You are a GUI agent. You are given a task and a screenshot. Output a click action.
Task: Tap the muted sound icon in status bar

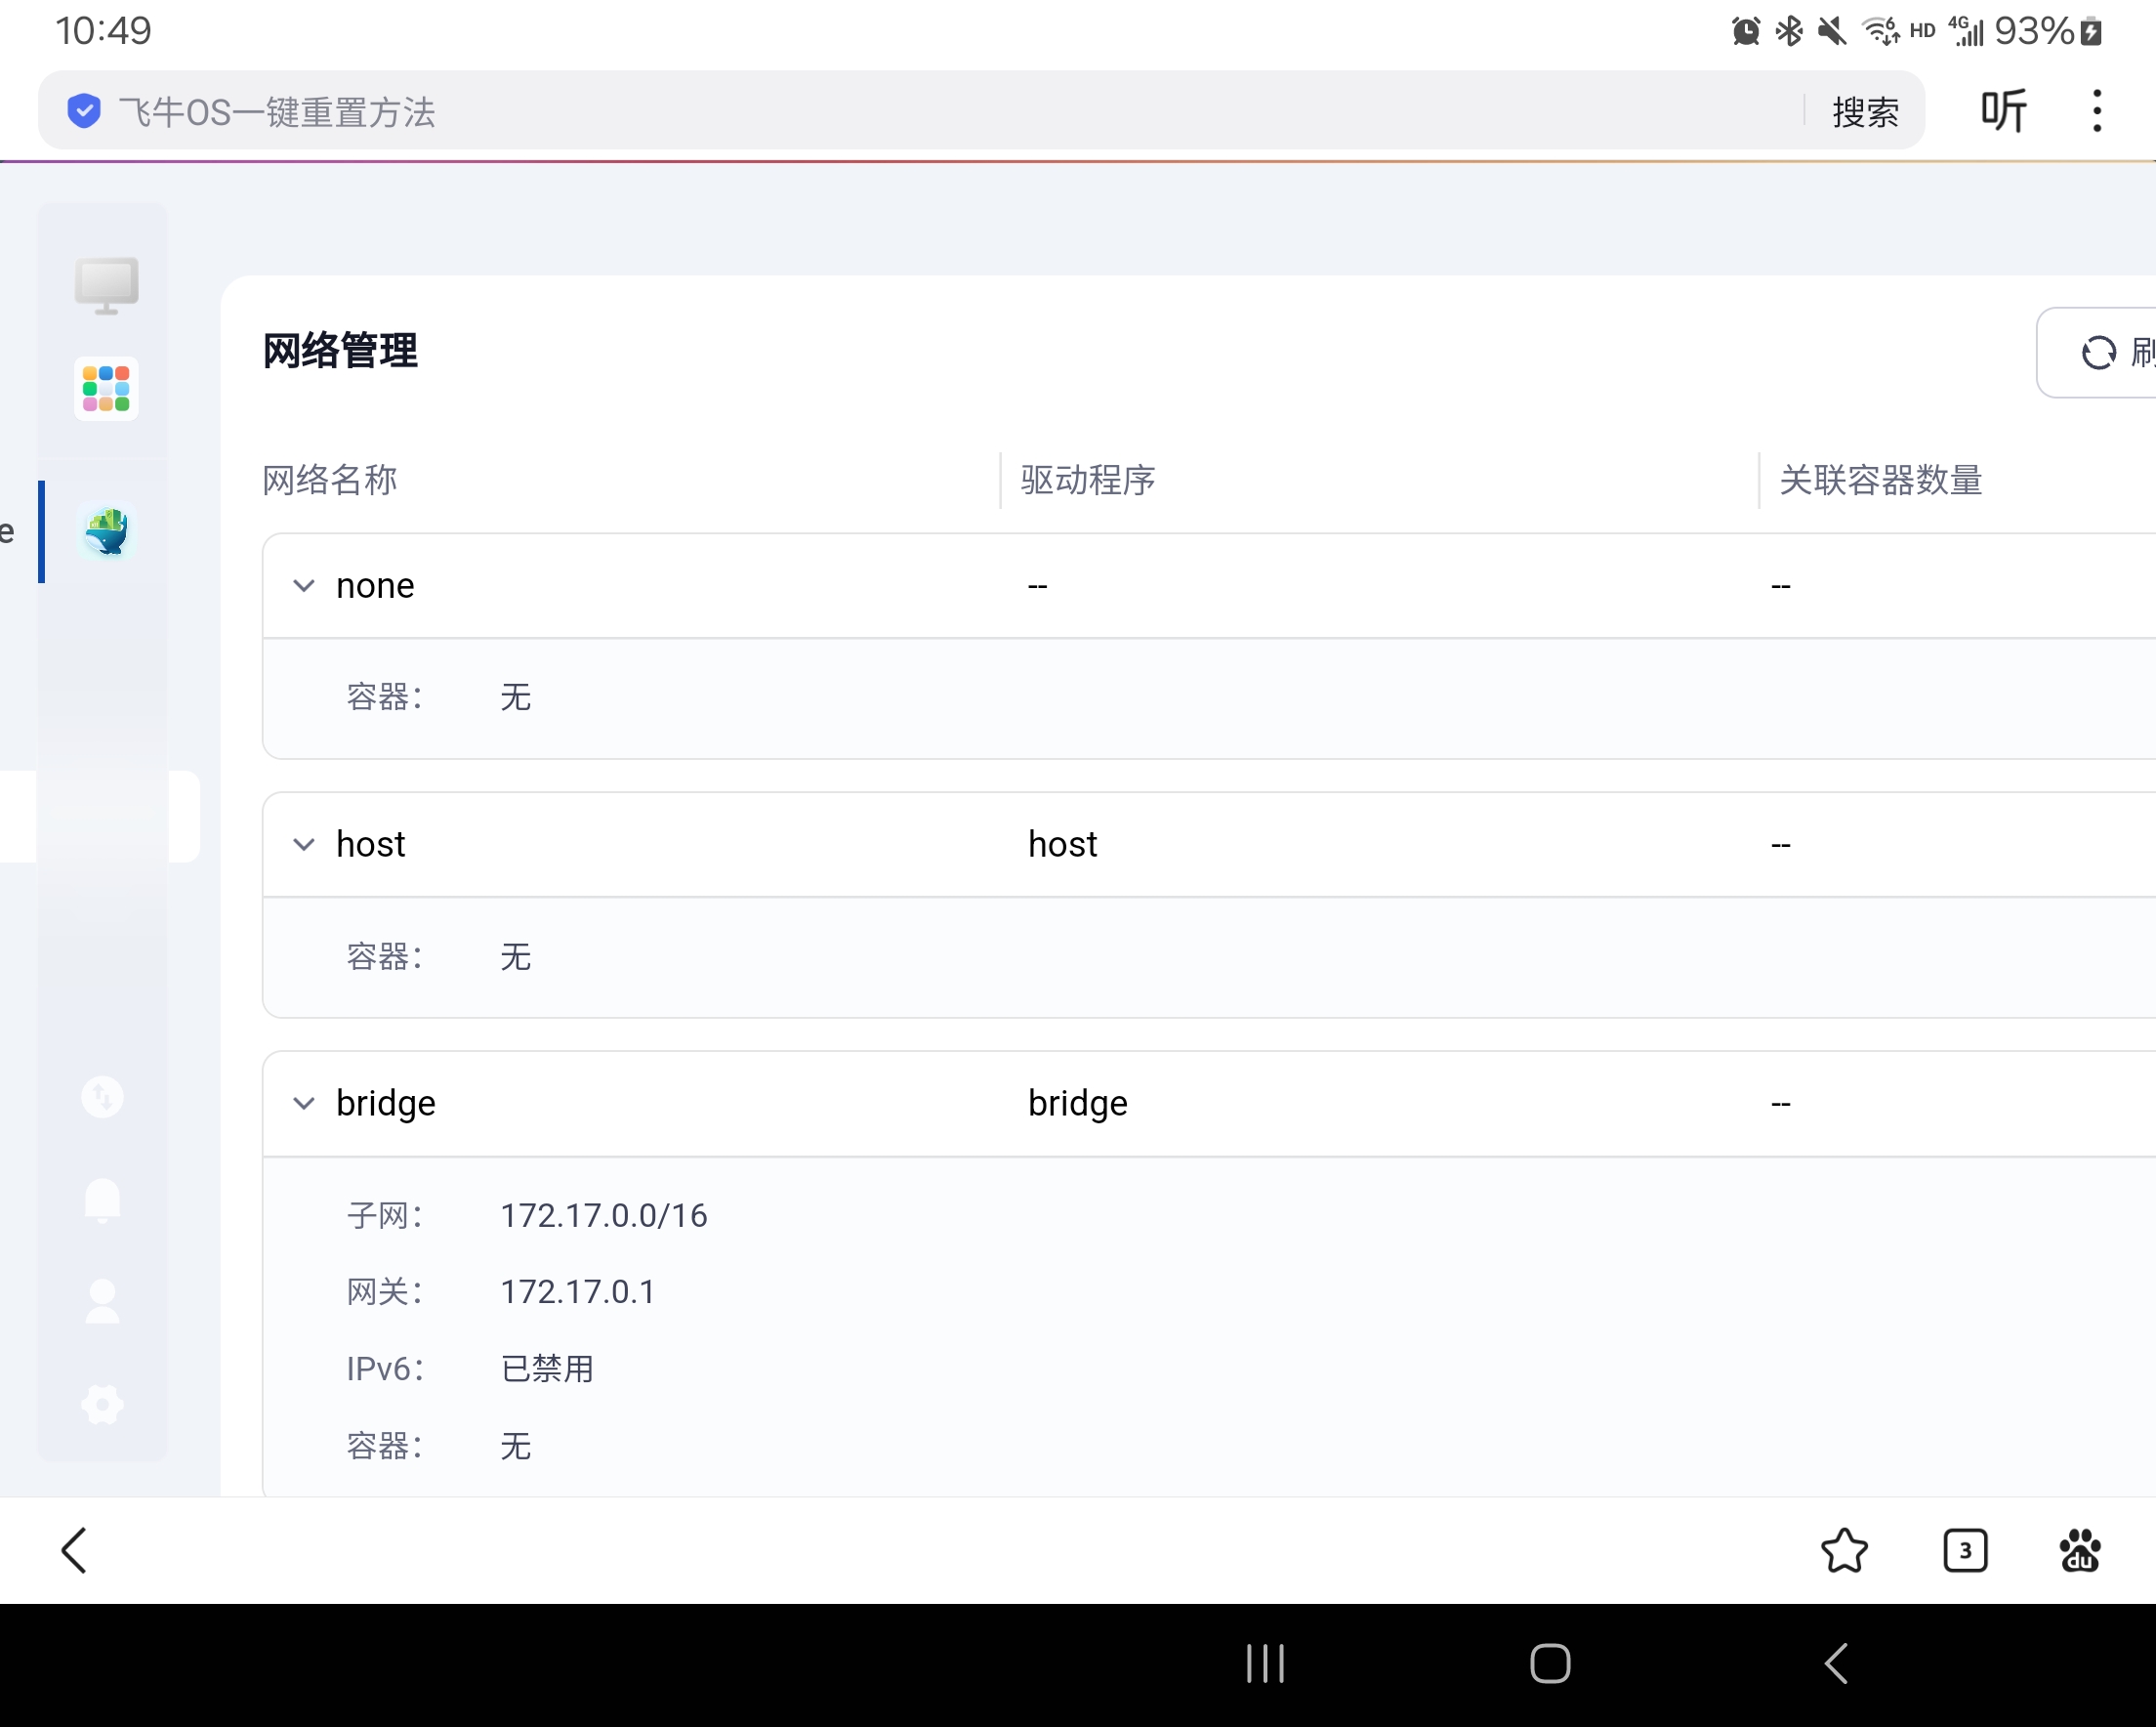click(x=1832, y=31)
